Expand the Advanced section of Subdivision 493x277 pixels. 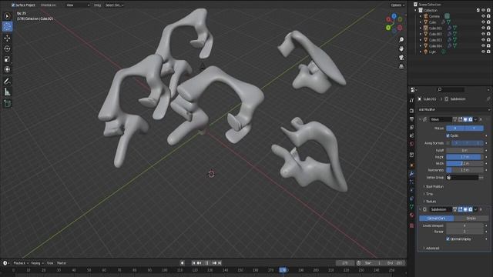pos(431,248)
